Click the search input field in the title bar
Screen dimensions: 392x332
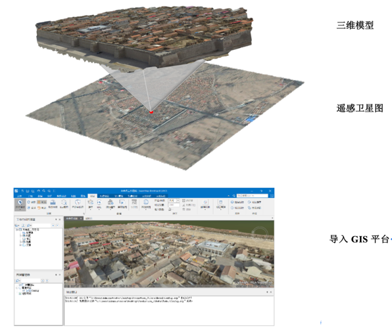[253, 196]
